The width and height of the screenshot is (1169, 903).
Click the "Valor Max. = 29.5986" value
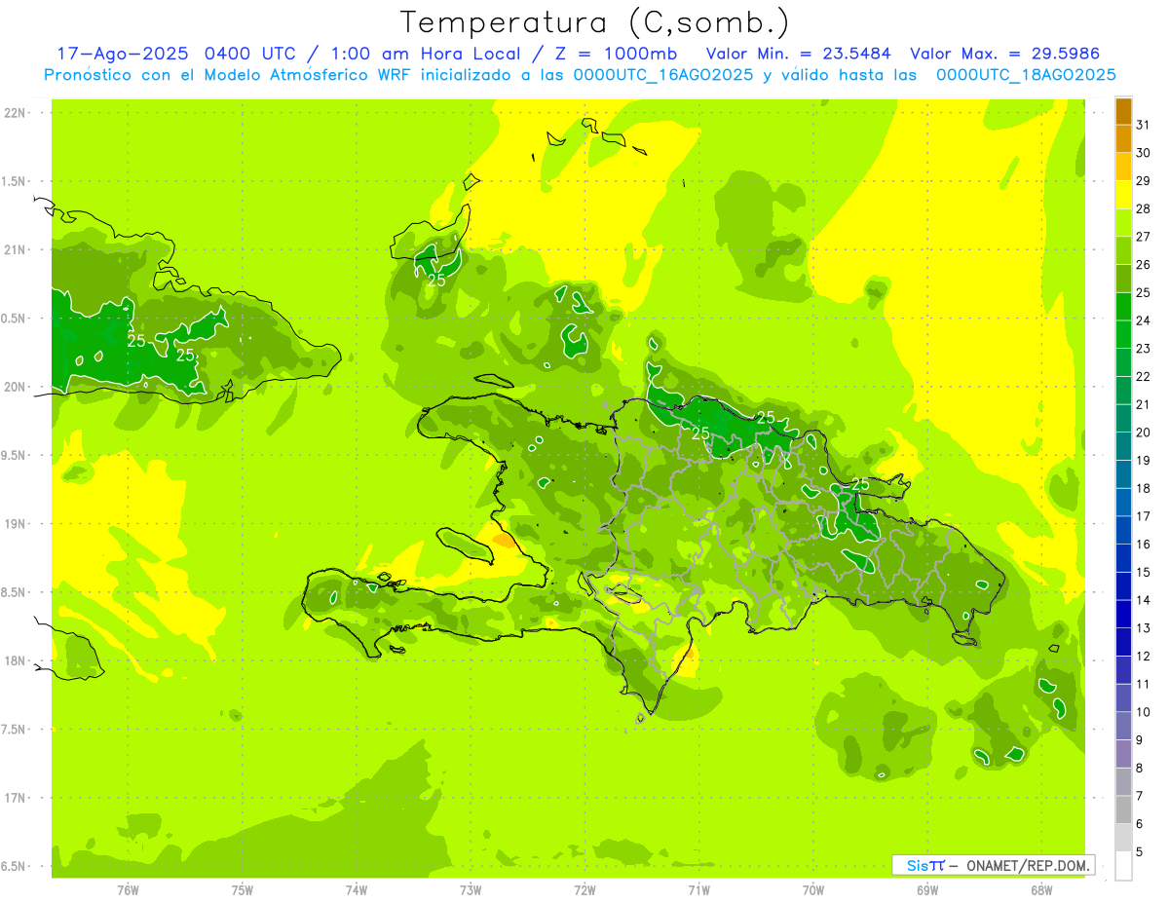coord(1004,54)
